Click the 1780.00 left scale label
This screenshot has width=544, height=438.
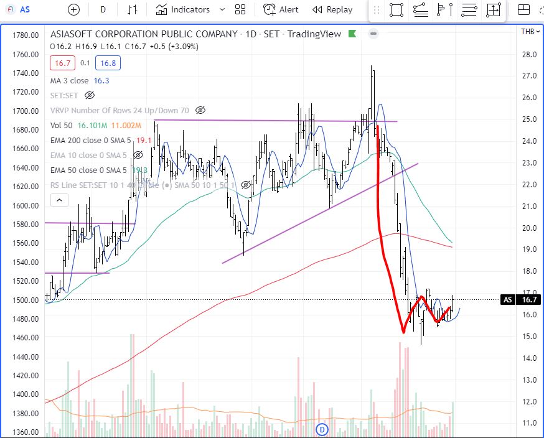pyautogui.click(x=26, y=35)
